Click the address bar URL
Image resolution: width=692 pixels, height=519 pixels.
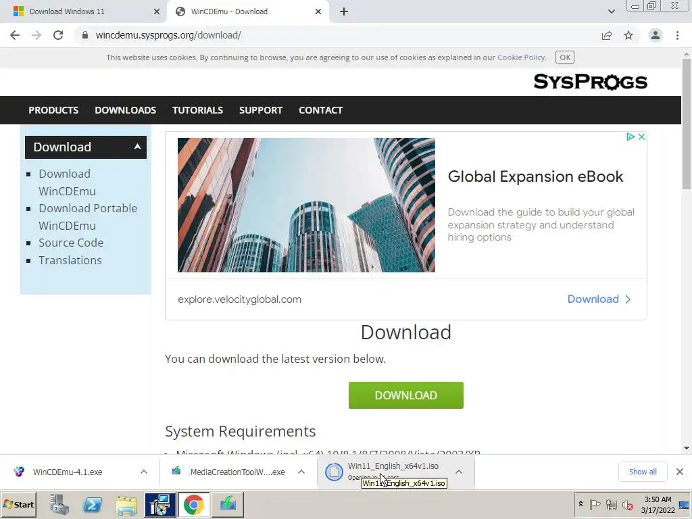point(168,35)
